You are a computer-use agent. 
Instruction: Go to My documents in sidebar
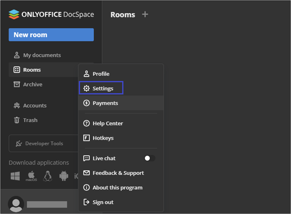point(42,55)
